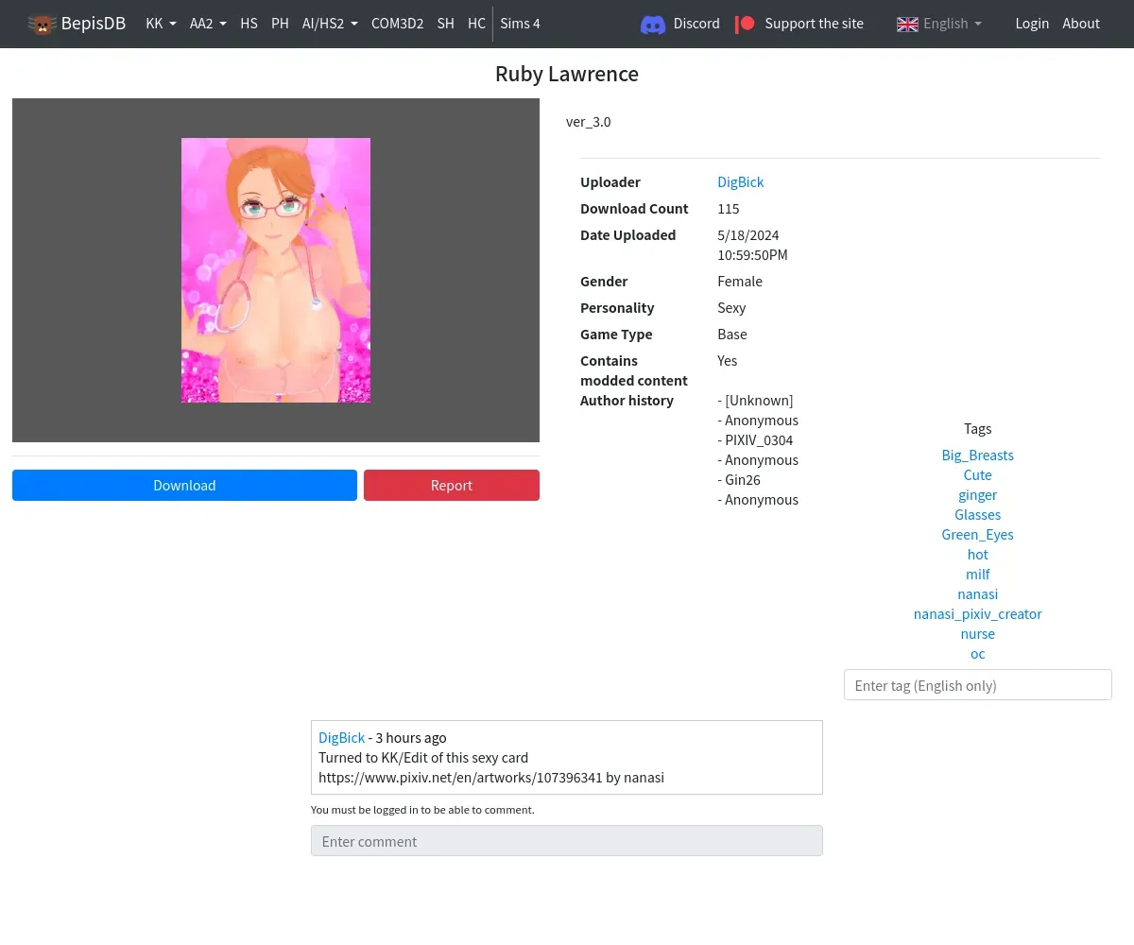
Task: Click the milf tag
Action: (977, 574)
